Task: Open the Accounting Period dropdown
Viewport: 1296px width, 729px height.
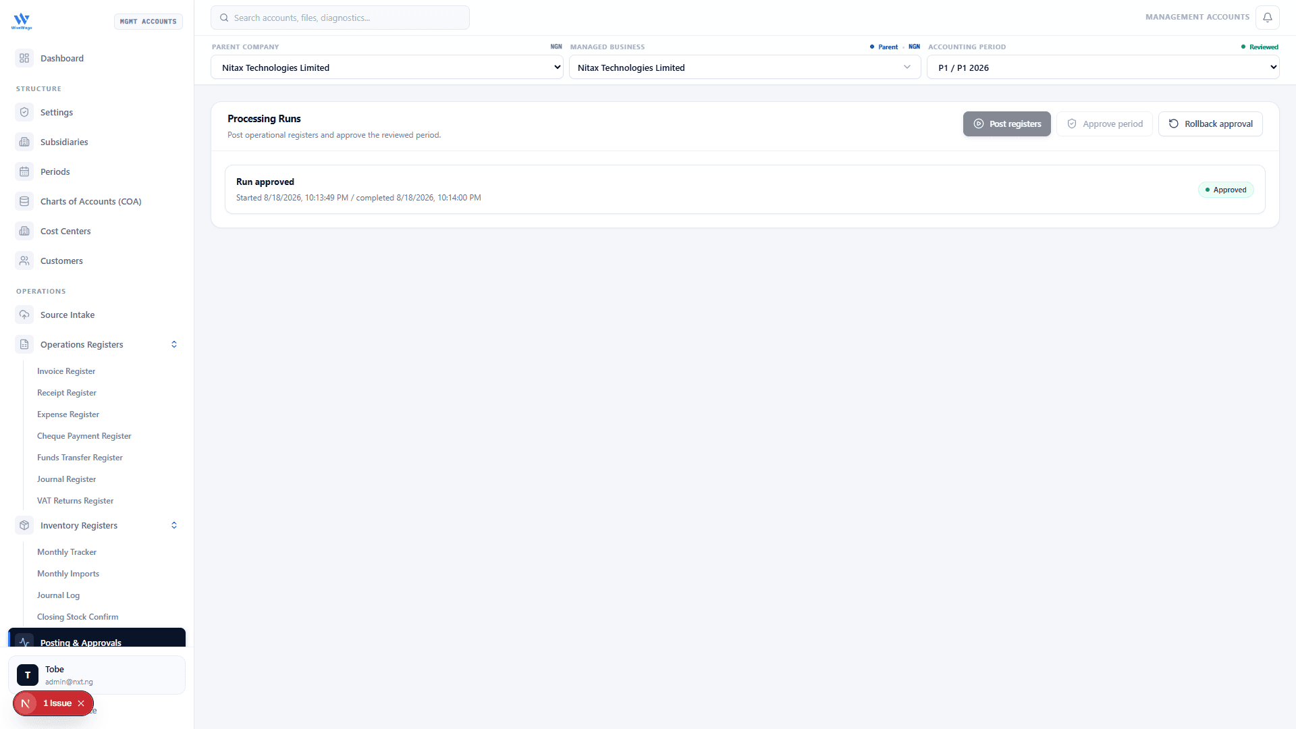Action: click(1103, 67)
